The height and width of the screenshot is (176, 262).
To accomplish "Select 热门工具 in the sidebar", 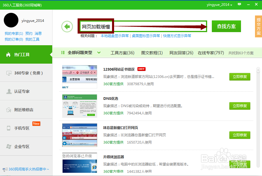I will coord(26,55).
